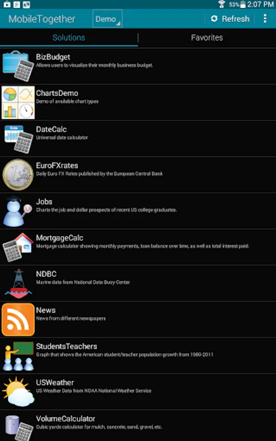Screen dimensions: 276x441
Task: Open the MortgageCalc house icon
Action: coord(18,247)
